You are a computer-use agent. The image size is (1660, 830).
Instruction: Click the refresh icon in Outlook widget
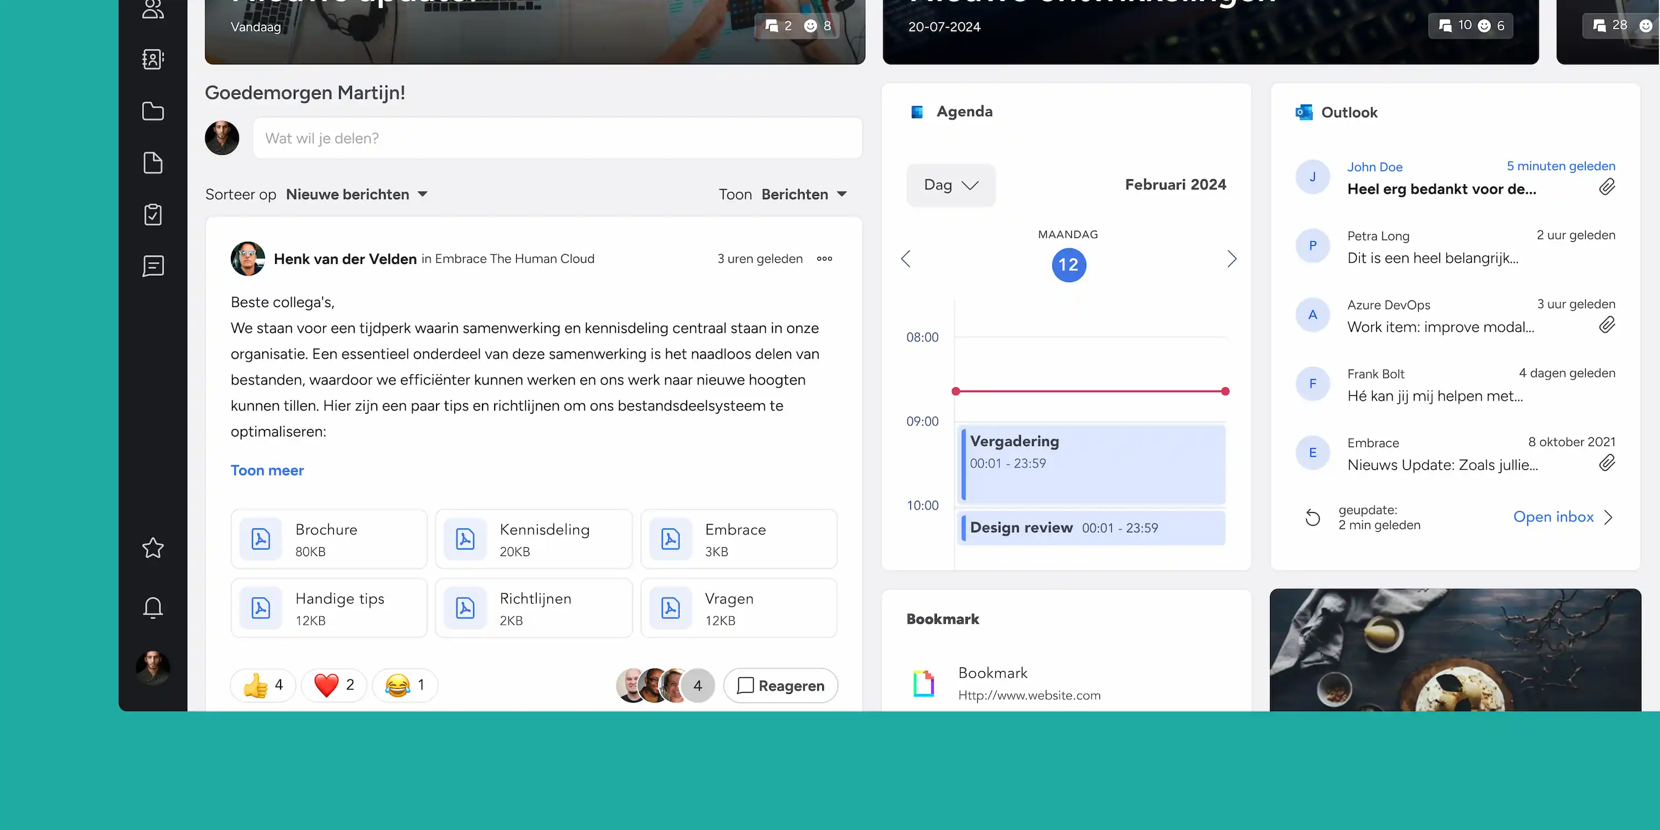pos(1313,517)
